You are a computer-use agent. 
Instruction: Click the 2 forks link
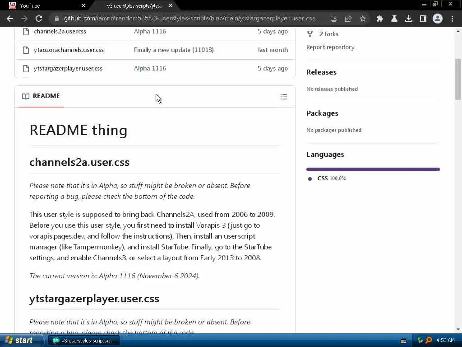[329, 34]
